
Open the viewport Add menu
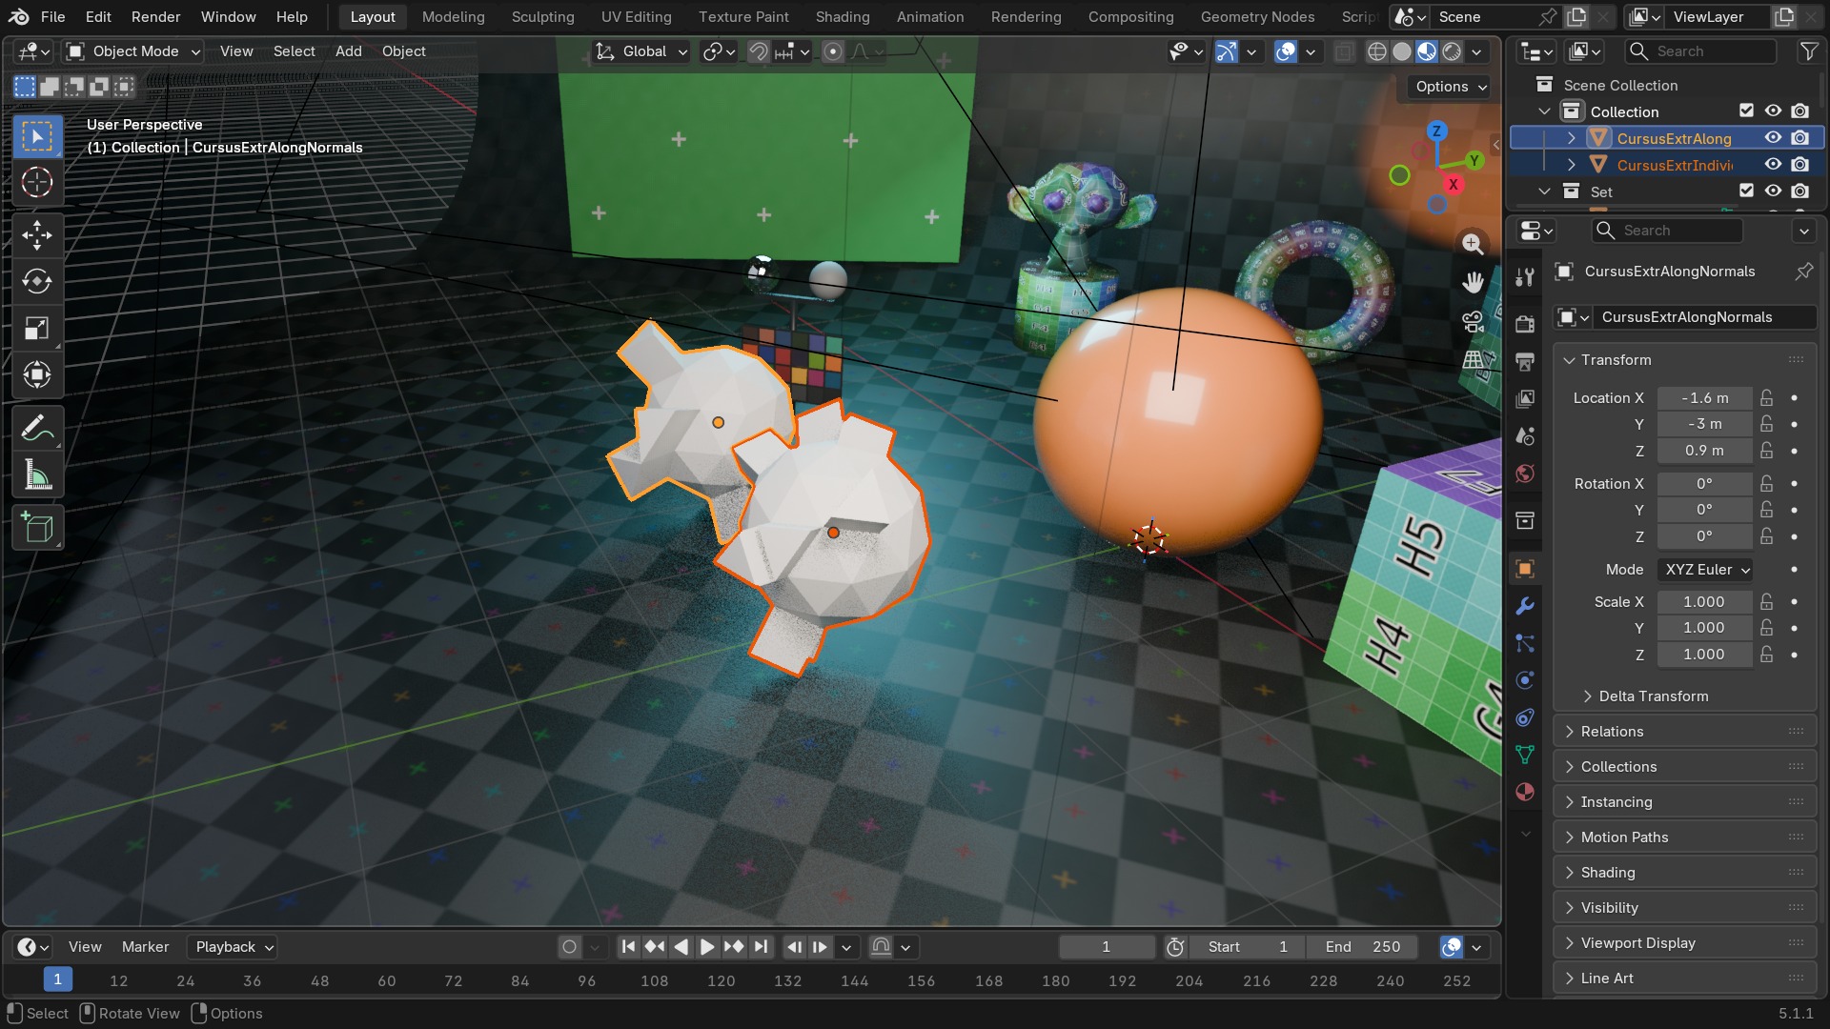348,51
